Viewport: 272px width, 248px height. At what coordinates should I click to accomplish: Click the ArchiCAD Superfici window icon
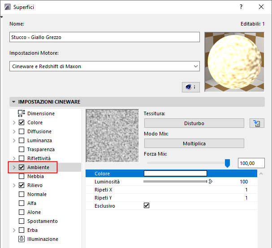[8, 7]
